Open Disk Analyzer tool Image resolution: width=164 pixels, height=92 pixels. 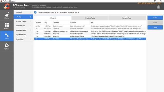tap(23, 26)
